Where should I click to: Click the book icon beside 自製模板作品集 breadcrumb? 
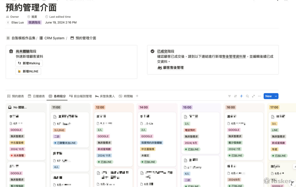(x=8, y=38)
